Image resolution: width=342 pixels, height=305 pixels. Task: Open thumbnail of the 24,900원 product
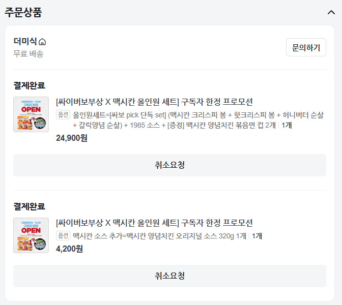coord(31,114)
